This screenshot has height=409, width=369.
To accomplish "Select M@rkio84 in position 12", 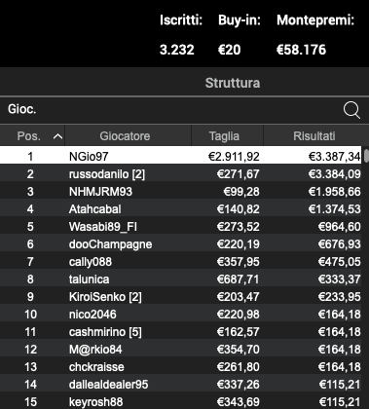I will coord(181,350).
